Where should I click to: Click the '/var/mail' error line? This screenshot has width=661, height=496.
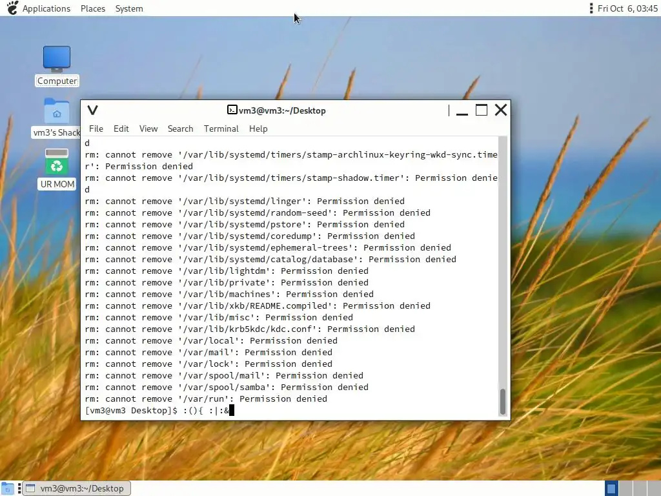(x=208, y=352)
